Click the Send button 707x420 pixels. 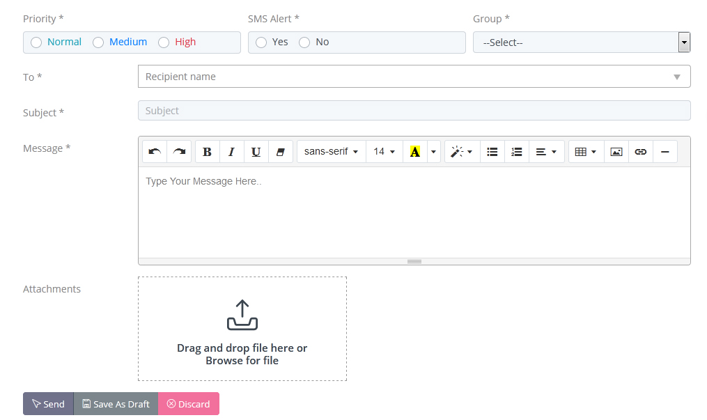pyautogui.click(x=48, y=404)
